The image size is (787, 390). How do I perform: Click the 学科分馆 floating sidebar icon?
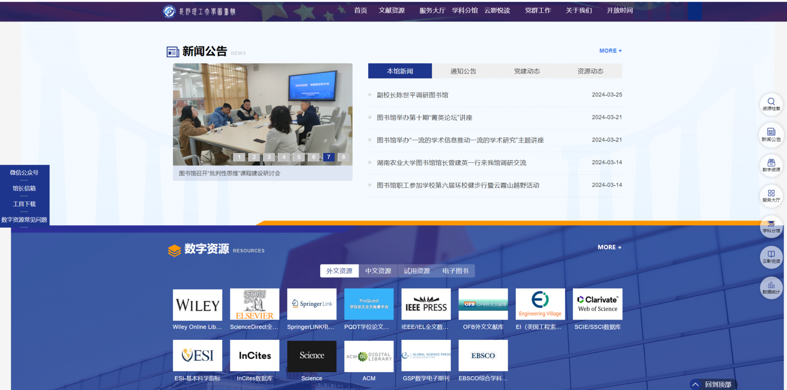coord(771,227)
